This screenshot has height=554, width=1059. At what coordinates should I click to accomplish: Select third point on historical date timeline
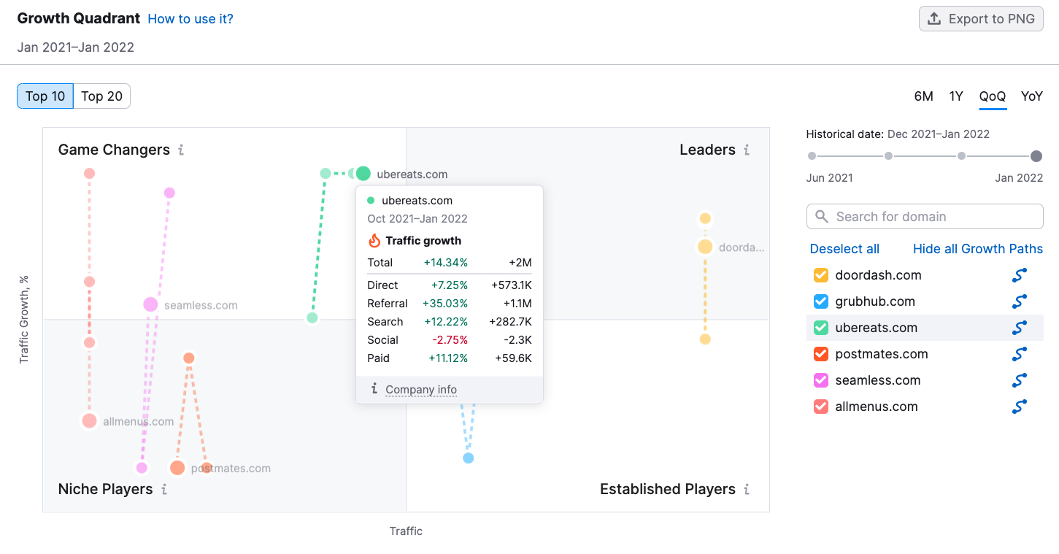[x=962, y=156]
